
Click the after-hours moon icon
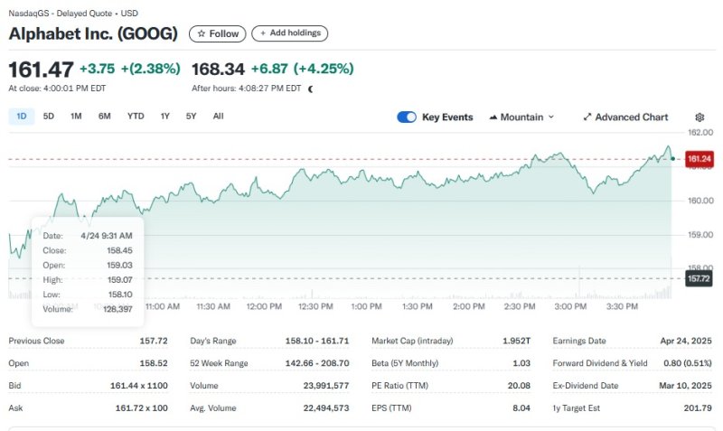(x=311, y=89)
